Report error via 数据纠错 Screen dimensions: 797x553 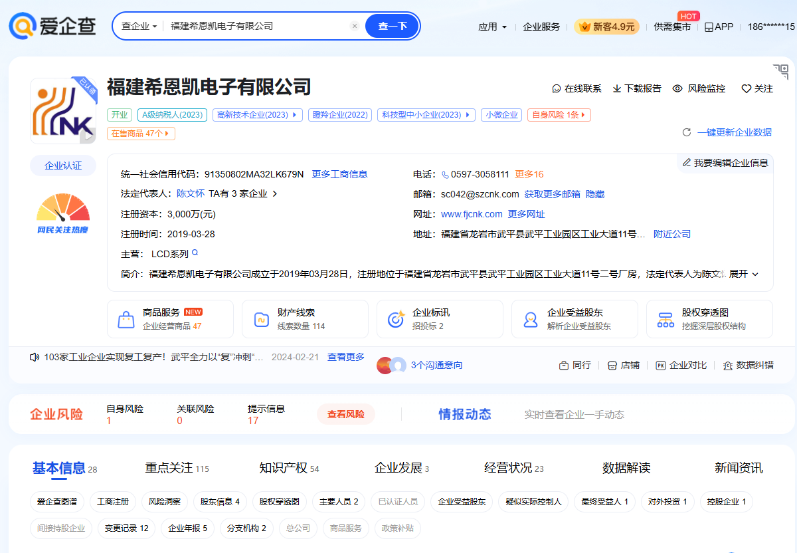pyautogui.click(x=748, y=365)
